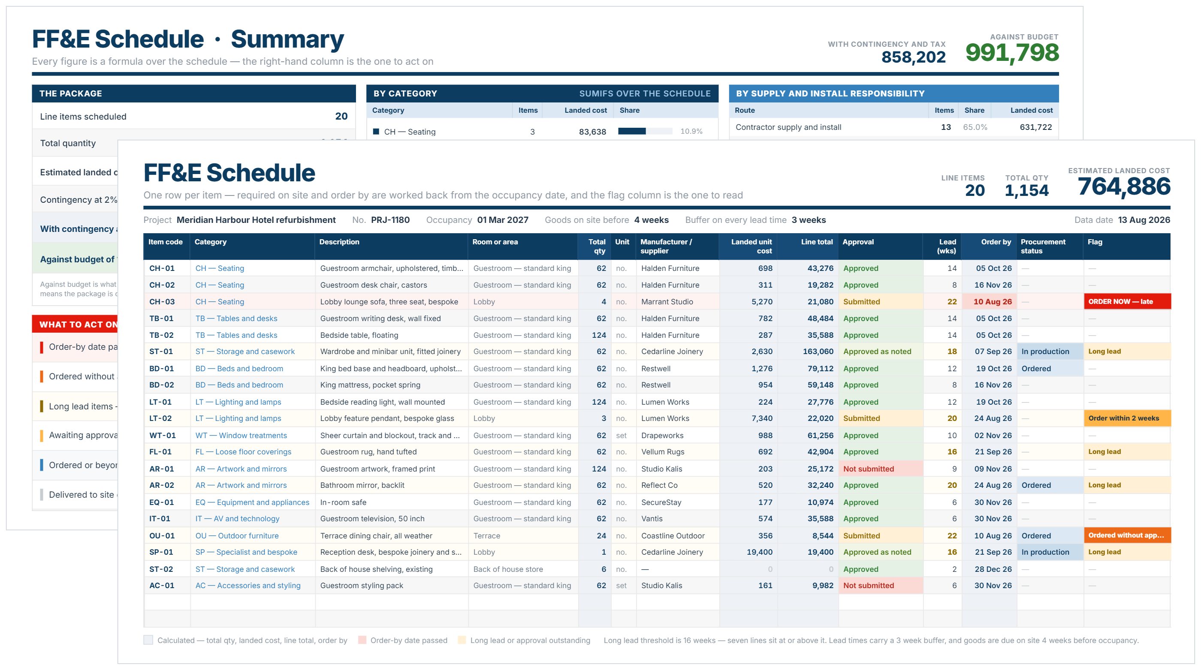The height and width of the screenshot is (670, 1201).
Task: Select 'AC — Accessories and styling' category
Action: [248, 585]
